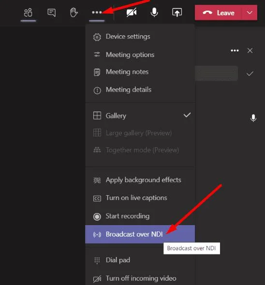The width and height of the screenshot is (265, 285).
Task: Click the CC live captions icon
Action: pyautogui.click(x=97, y=199)
